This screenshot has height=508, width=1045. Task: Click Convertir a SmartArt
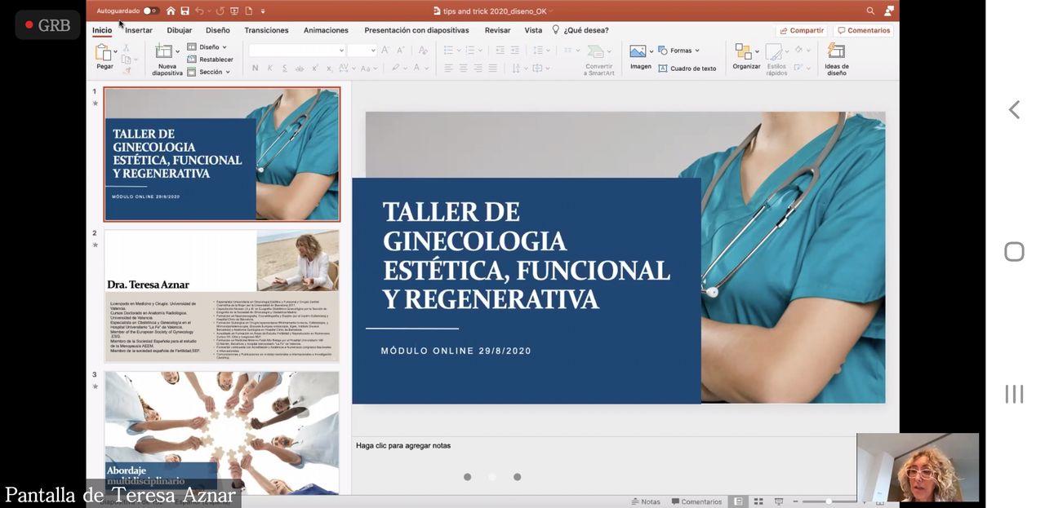[598, 59]
